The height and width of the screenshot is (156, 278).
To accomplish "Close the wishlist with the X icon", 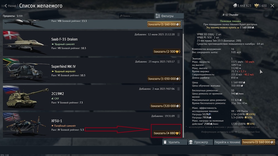I will coord(272,6).
